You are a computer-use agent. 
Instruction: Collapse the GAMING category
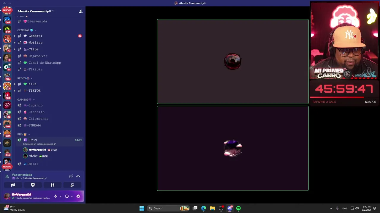(x=26, y=100)
